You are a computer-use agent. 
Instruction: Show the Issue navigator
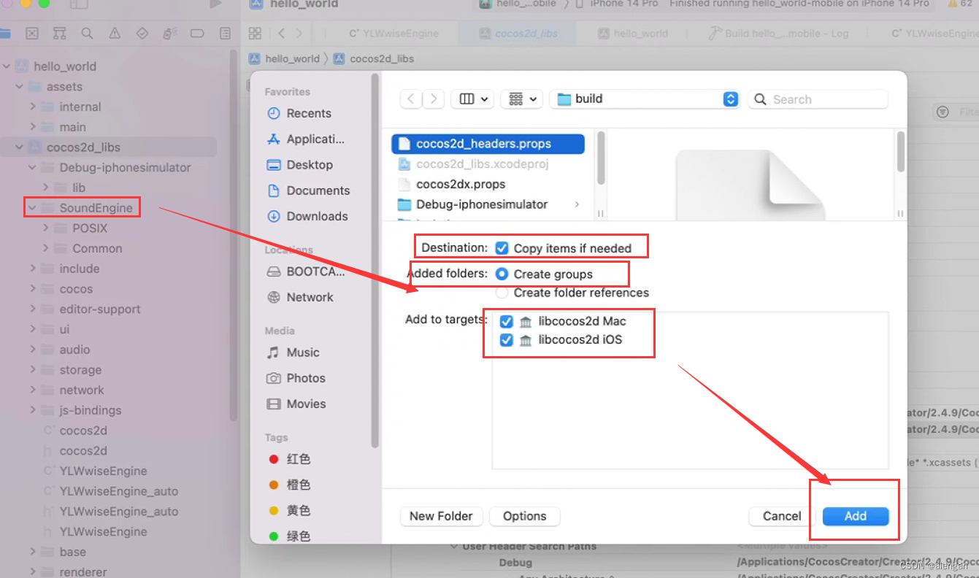tap(114, 34)
